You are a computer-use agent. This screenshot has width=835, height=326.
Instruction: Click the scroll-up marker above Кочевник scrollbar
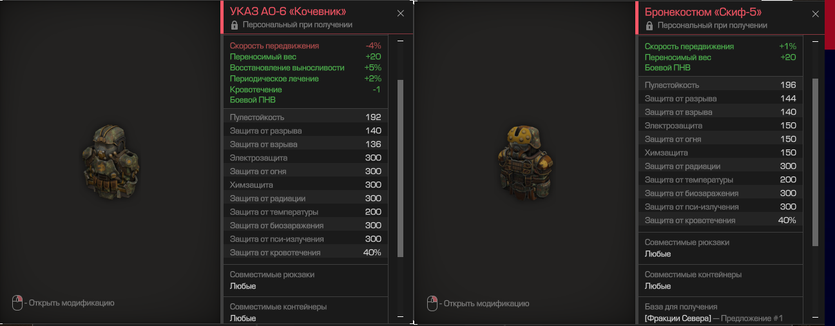coord(400,41)
